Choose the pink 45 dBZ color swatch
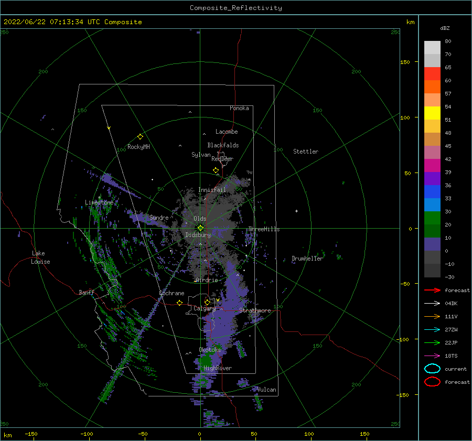The height and width of the screenshot is (441, 472). coord(432,152)
